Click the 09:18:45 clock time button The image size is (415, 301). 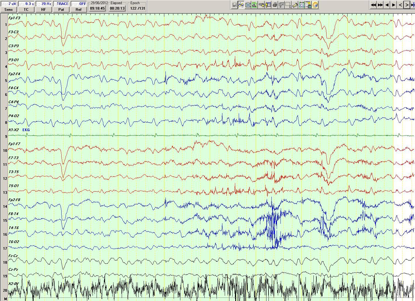click(97, 8)
